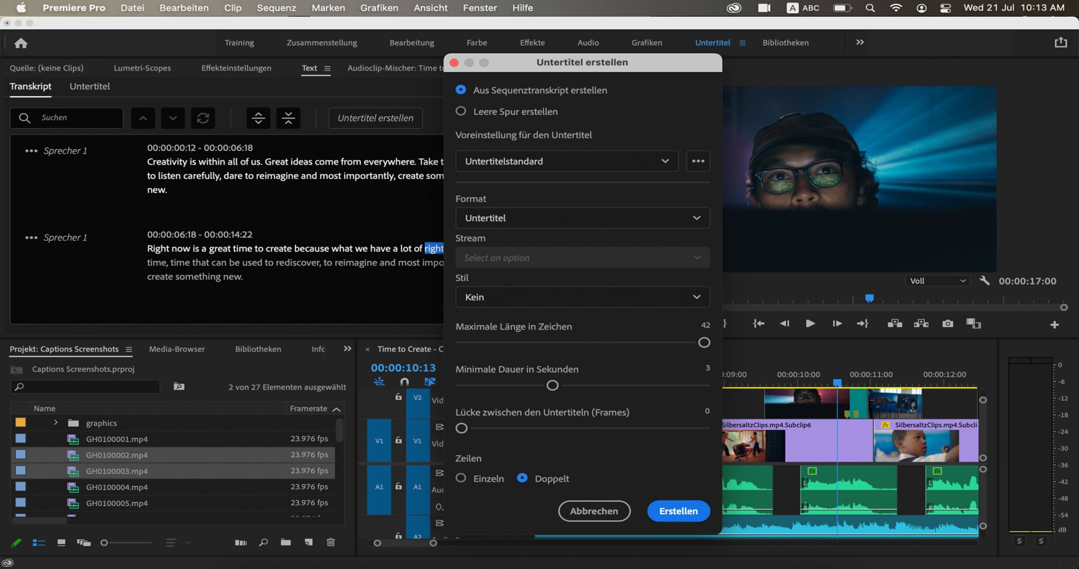1079x569 pixels.
Task: Click the merge segments icon
Action: [288, 118]
